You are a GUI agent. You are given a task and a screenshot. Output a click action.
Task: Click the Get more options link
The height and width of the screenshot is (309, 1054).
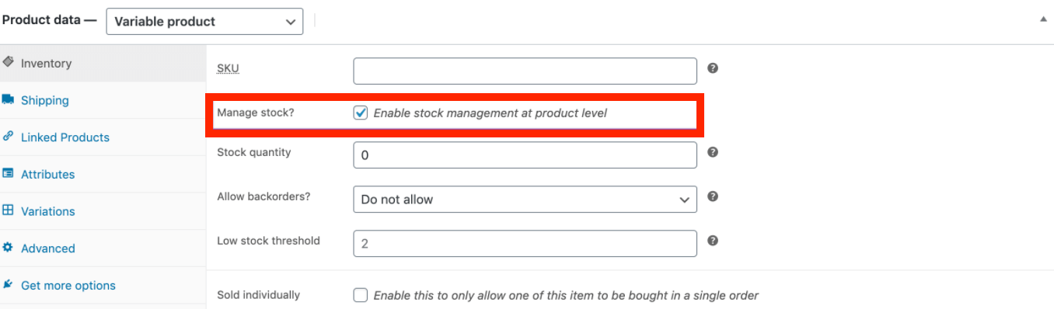pyautogui.click(x=68, y=286)
